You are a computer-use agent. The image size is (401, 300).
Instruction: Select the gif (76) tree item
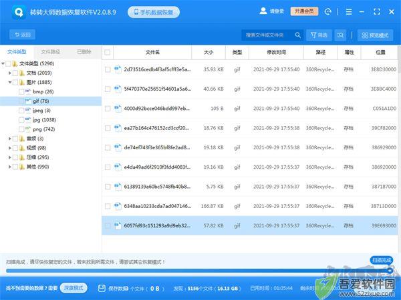(x=51, y=101)
